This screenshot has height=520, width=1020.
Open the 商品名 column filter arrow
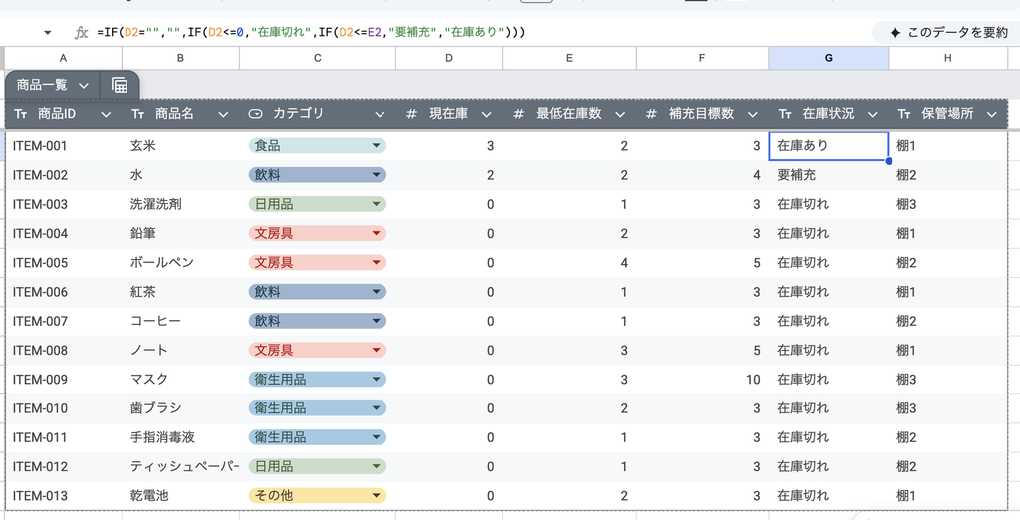223,115
